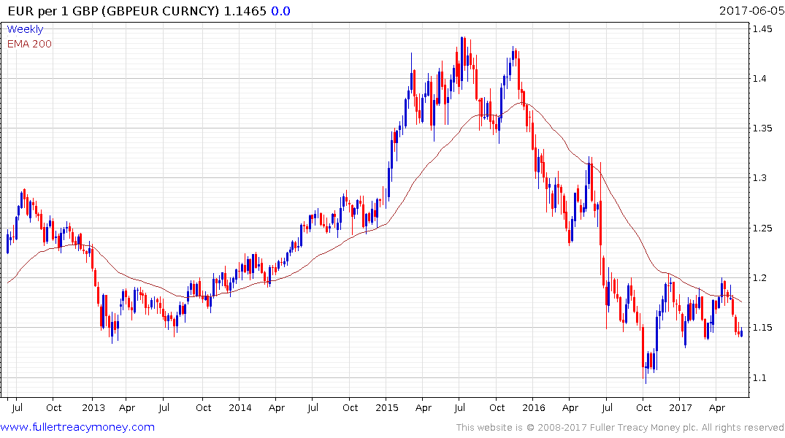Image resolution: width=785 pixels, height=438 pixels.
Task: Open the www.fullertreacymoney.com link
Action: point(77,427)
